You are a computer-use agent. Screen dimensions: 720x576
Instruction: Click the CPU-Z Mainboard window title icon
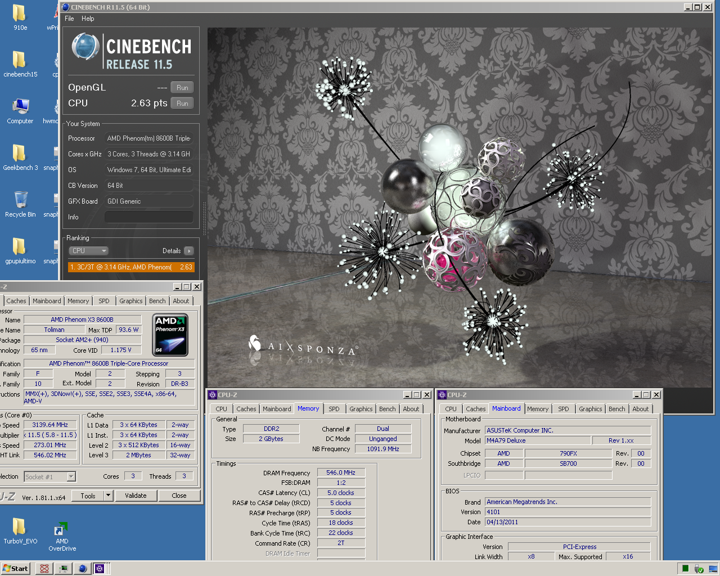click(x=442, y=395)
